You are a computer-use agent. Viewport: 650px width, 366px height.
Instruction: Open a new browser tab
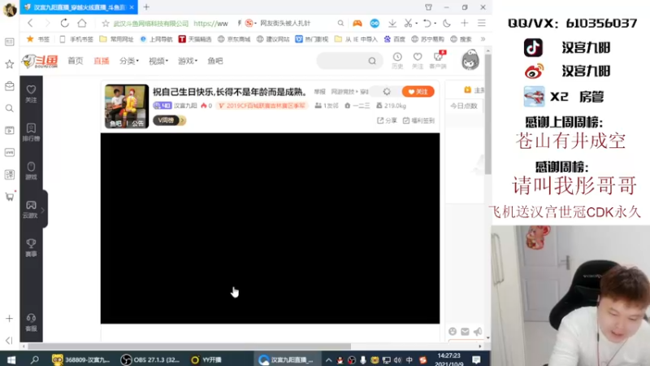coord(146,7)
